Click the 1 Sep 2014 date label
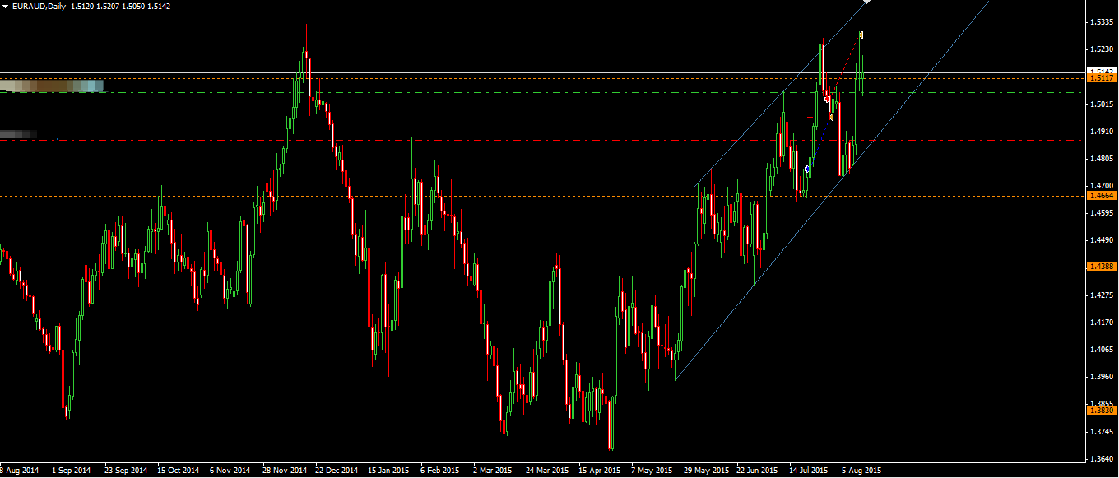The width and height of the screenshot is (1119, 478). pyautogui.click(x=71, y=471)
